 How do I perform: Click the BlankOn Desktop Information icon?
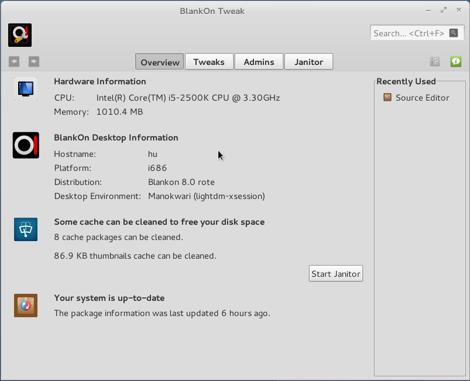25,145
